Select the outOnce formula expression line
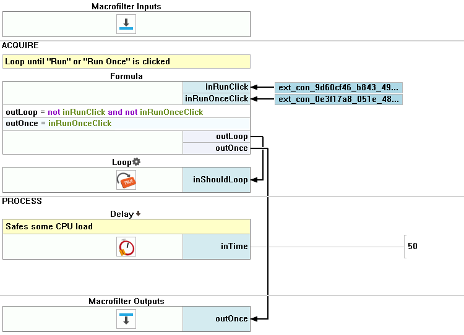Screen dimensions: 464x335 tap(59, 124)
